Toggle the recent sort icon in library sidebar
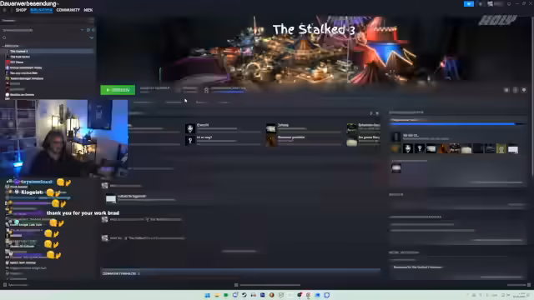This screenshot has height=300, width=534. pos(93,30)
